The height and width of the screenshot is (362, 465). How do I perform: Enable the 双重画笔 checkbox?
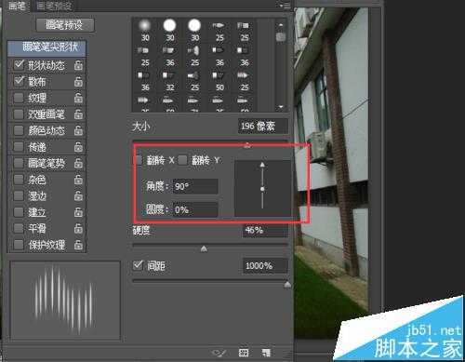[19, 114]
